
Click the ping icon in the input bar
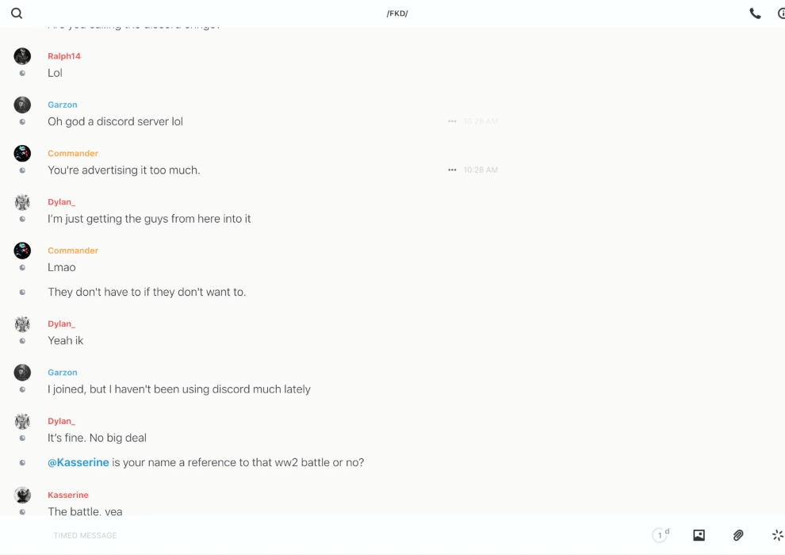pos(777,535)
